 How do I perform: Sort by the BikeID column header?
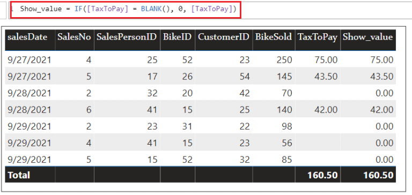(x=178, y=37)
